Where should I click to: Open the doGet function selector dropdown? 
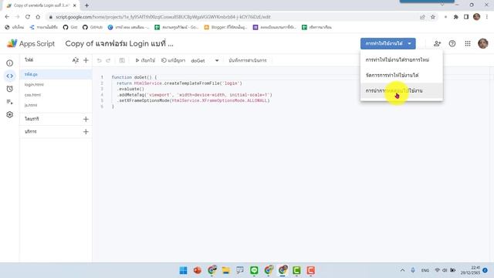click(205, 60)
